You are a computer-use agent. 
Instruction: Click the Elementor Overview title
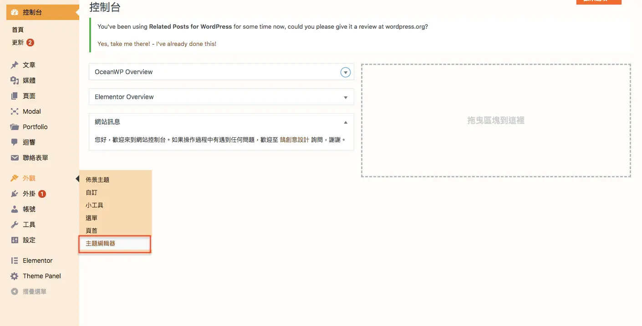pos(124,97)
